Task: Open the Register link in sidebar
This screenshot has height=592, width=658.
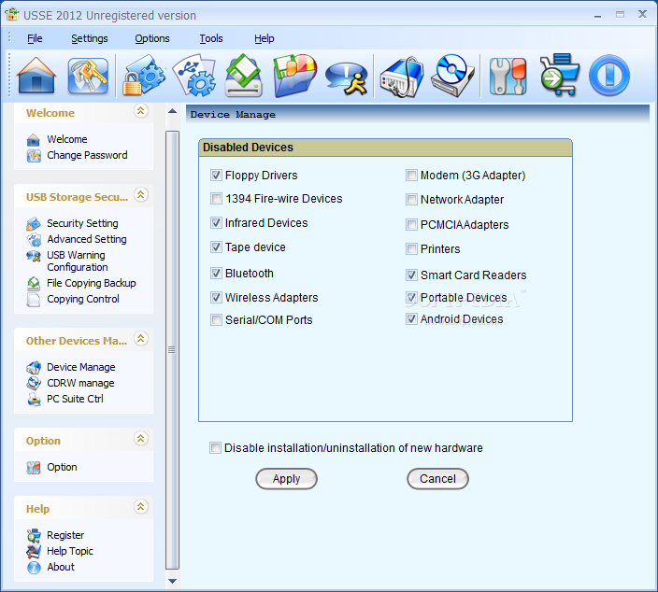Action: (x=65, y=535)
